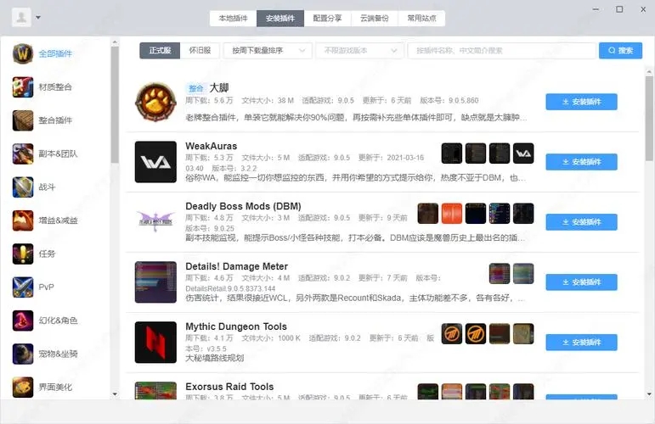Viewport: 655px width, 424px height.
Task: Open the user avatar dropdown arrow
Action: pos(38,18)
